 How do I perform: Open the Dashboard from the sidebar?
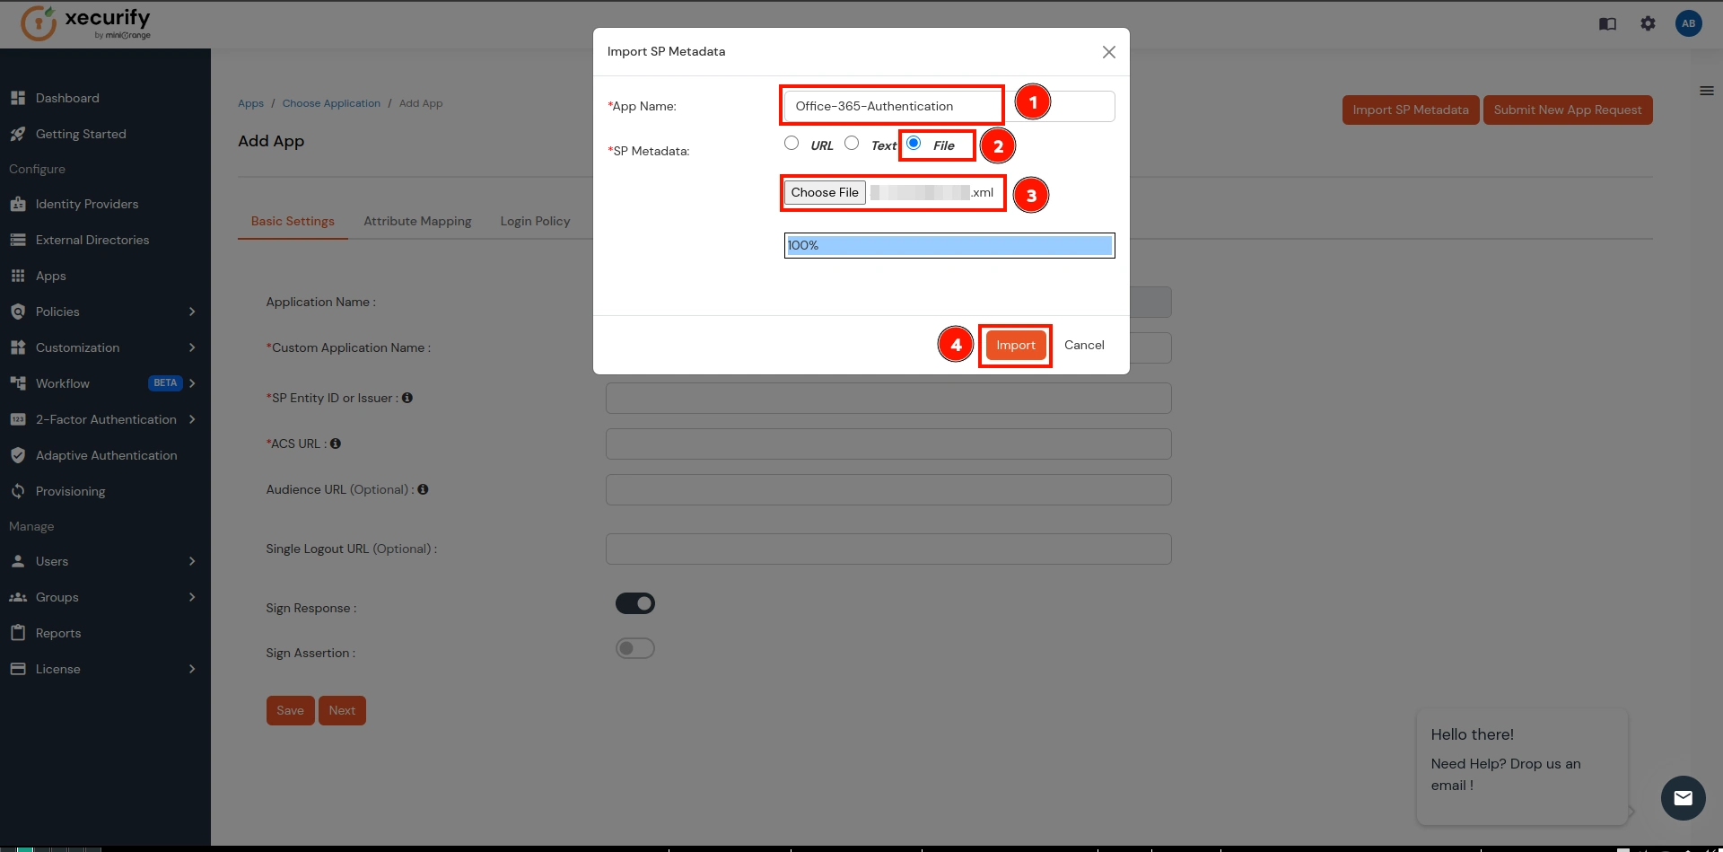coord(66,98)
